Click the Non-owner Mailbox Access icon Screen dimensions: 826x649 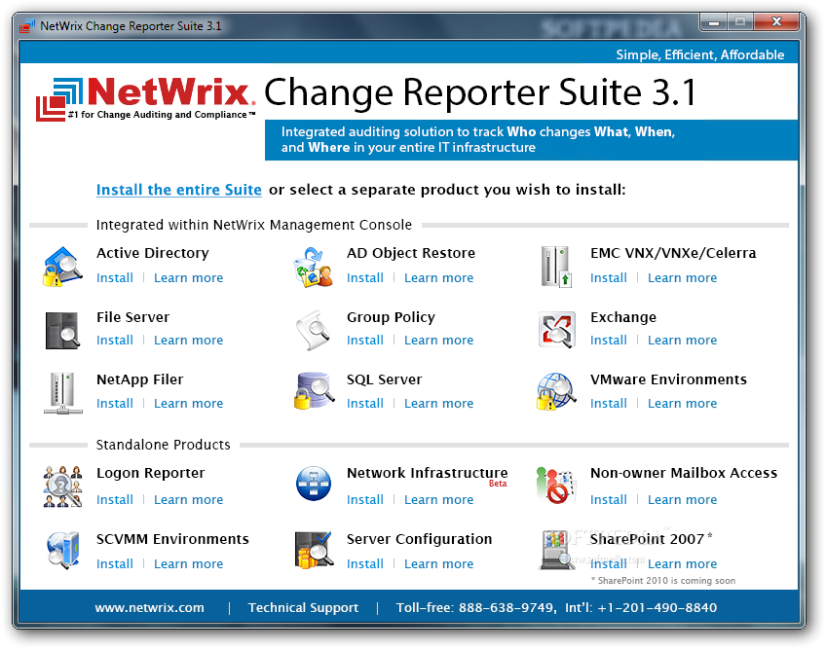click(x=555, y=485)
